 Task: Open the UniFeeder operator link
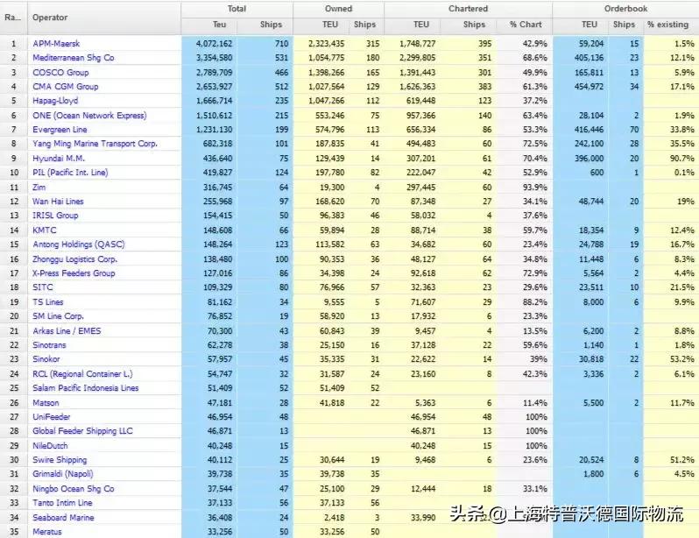click(52, 417)
